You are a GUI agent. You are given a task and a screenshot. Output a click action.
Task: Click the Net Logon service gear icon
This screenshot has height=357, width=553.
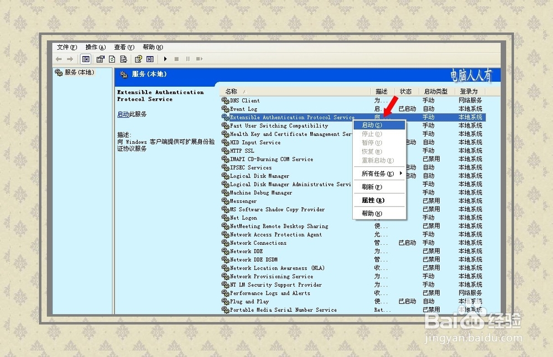tap(226, 218)
